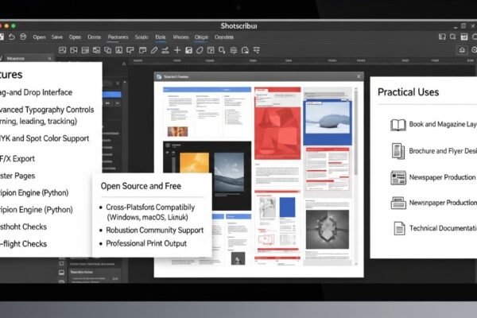Open the Eloik menu
Image resolution: width=477 pixels, height=318 pixels.
161,37
